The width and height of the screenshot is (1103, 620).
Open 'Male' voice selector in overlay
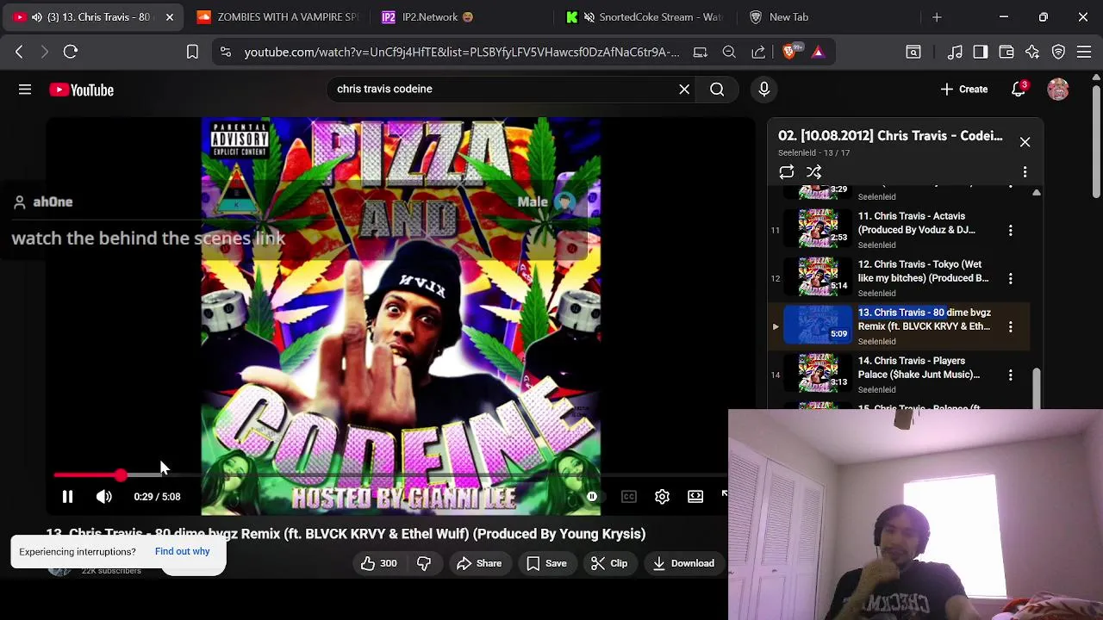pyautogui.click(x=545, y=201)
